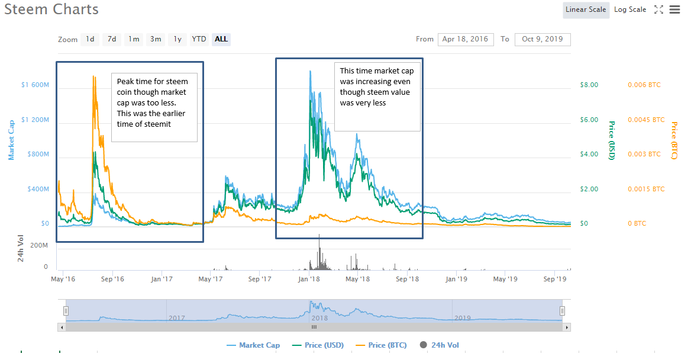Click the $8.00 price axis label

pyautogui.click(x=589, y=85)
